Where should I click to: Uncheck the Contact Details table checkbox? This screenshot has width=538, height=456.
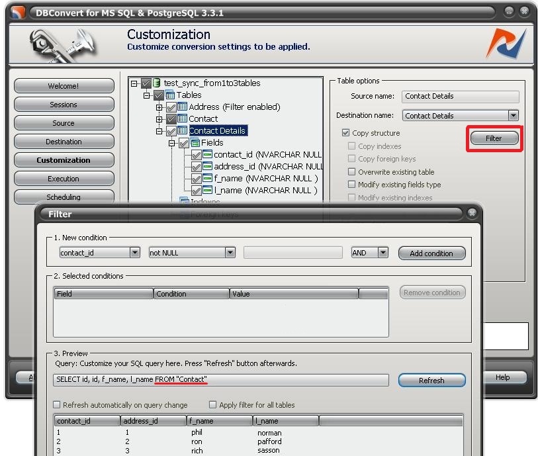point(171,131)
